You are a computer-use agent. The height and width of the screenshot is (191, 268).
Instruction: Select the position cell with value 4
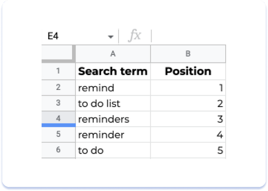tap(188, 134)
